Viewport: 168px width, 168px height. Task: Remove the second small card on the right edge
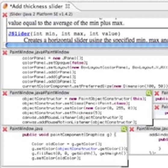coord(157,107)
